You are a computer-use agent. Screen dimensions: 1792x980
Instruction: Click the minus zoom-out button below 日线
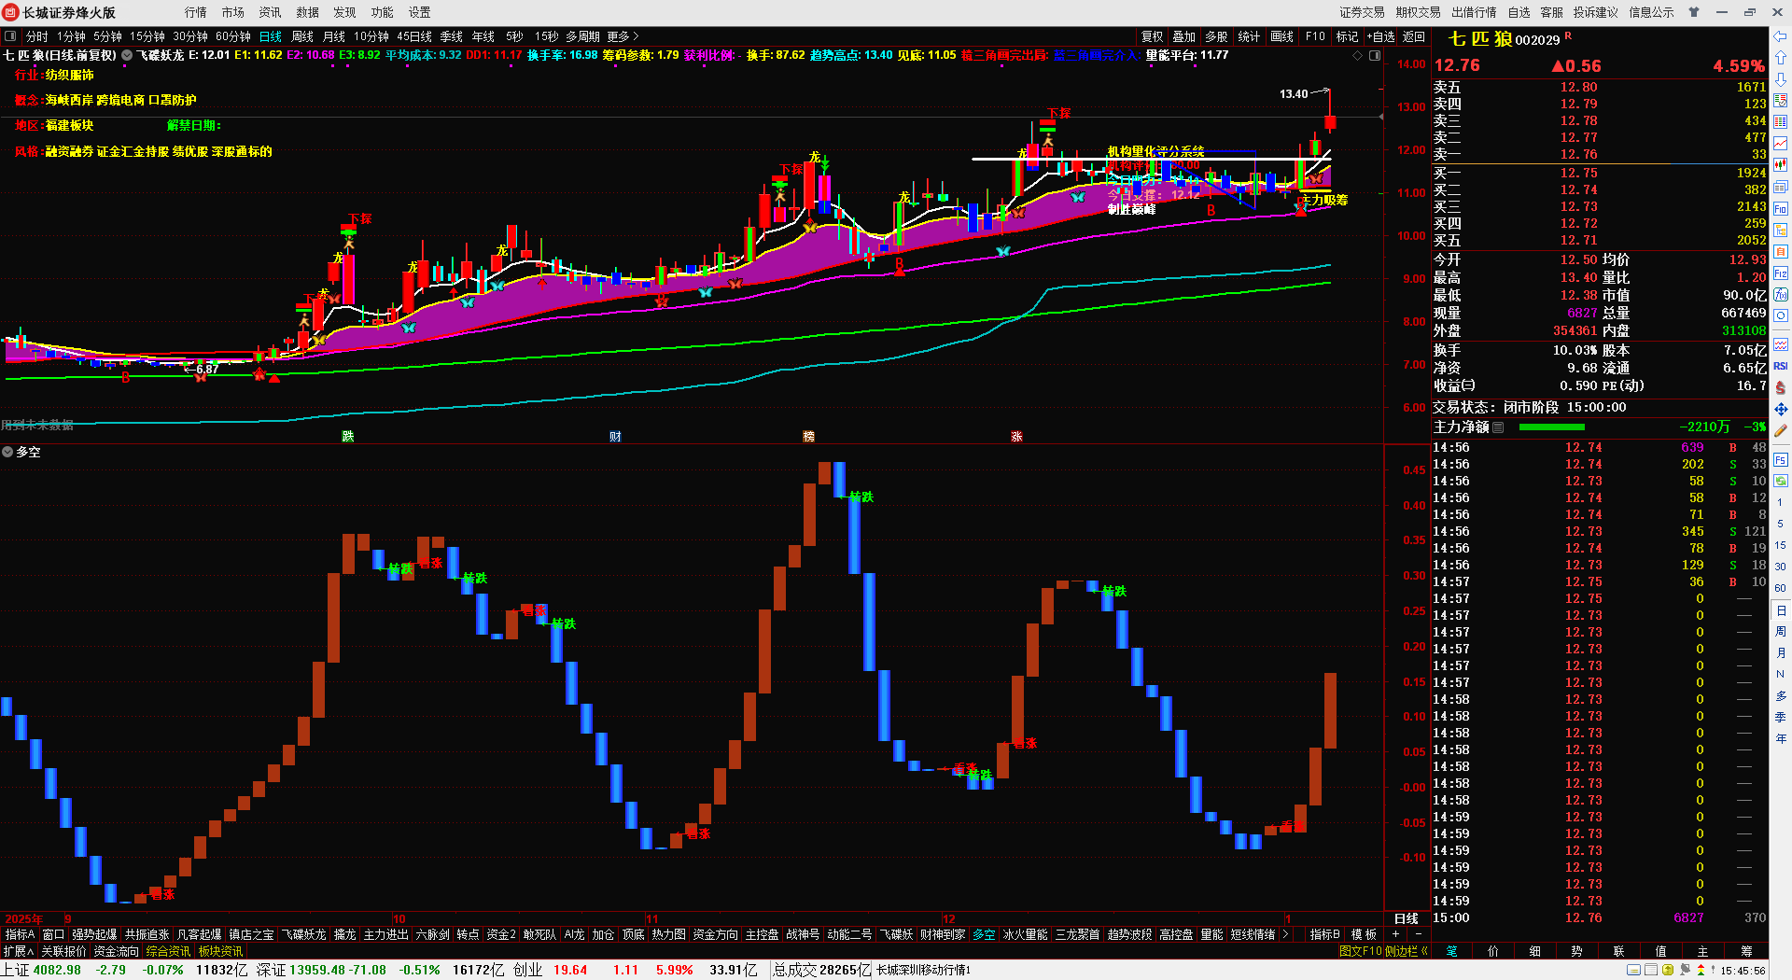coord(1419,934)
